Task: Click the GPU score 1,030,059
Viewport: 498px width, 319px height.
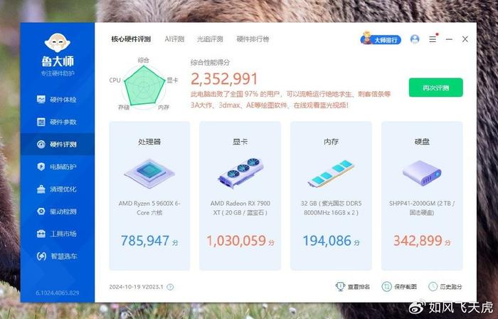Action: pos(236,241)
